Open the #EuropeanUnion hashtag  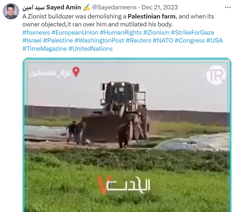75,33
